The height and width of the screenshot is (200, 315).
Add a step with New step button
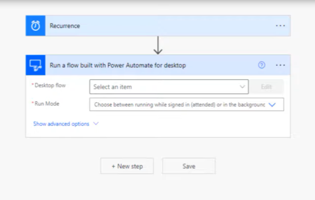[x=127, y=166]
